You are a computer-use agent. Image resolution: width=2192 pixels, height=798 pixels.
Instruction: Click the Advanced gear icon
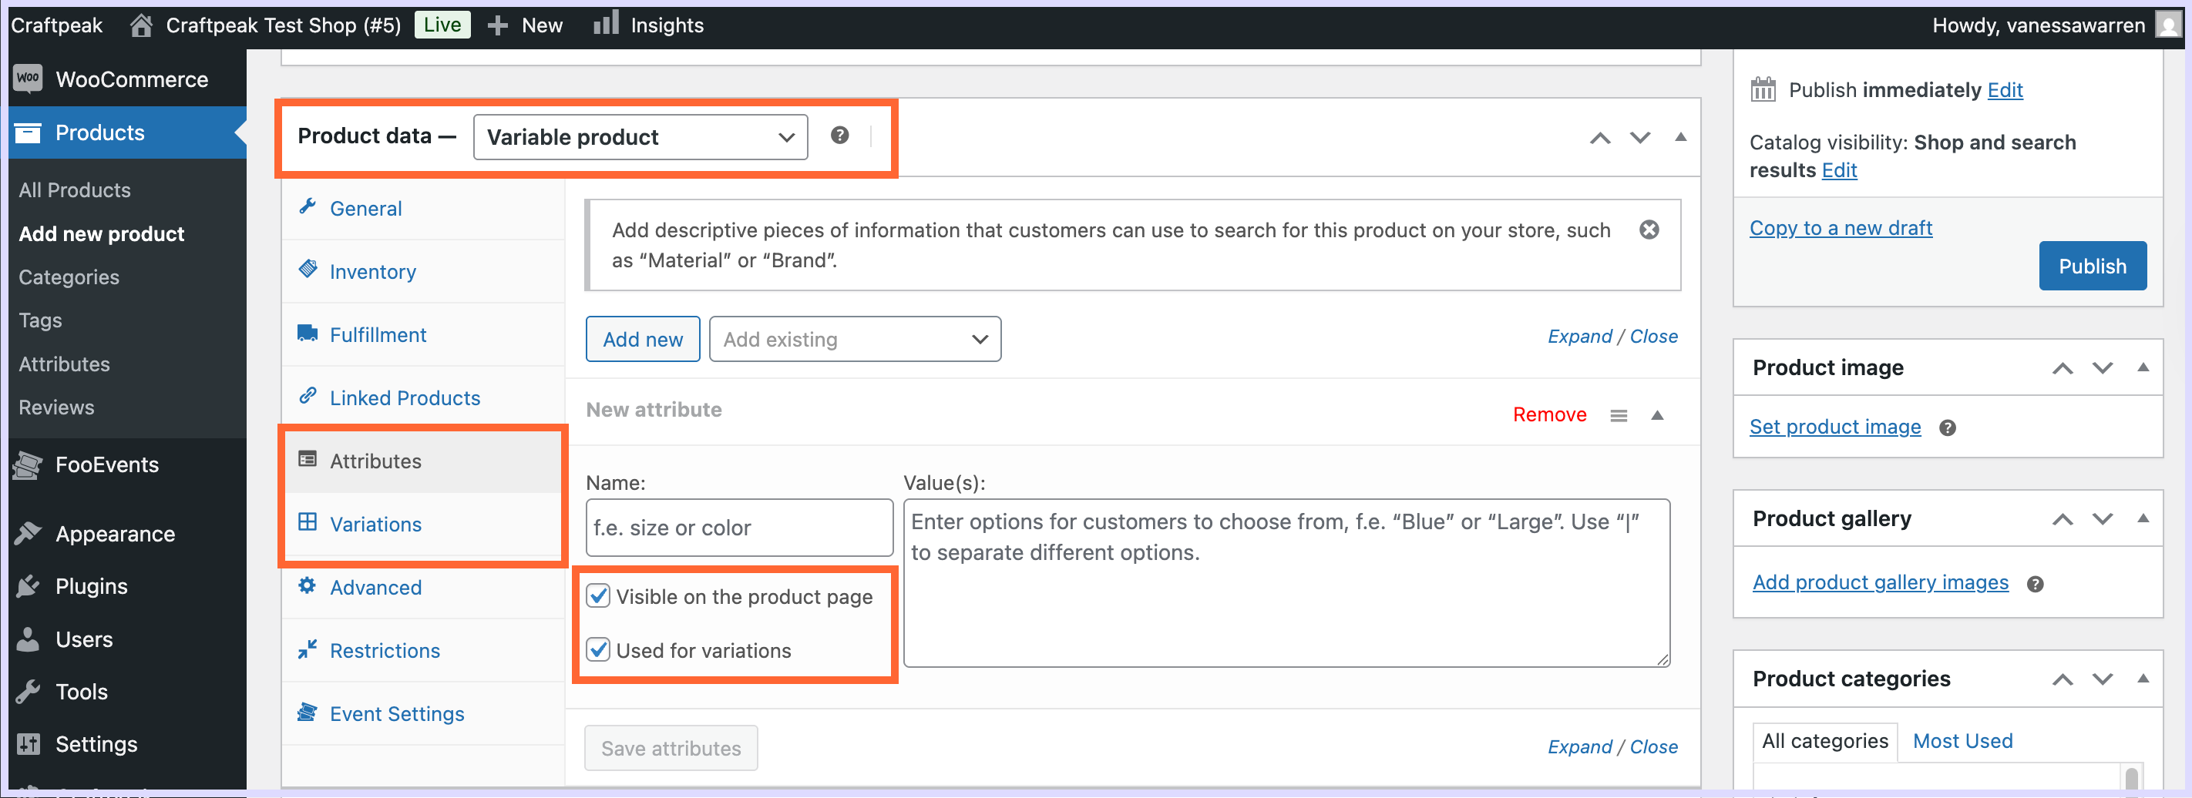[x=308, y=585]
